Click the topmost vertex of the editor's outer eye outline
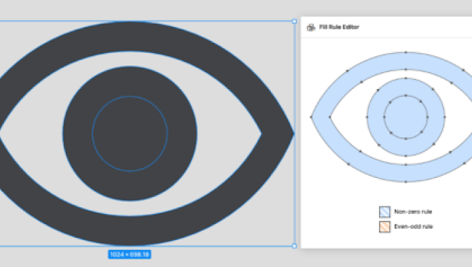 pos(405,52)
